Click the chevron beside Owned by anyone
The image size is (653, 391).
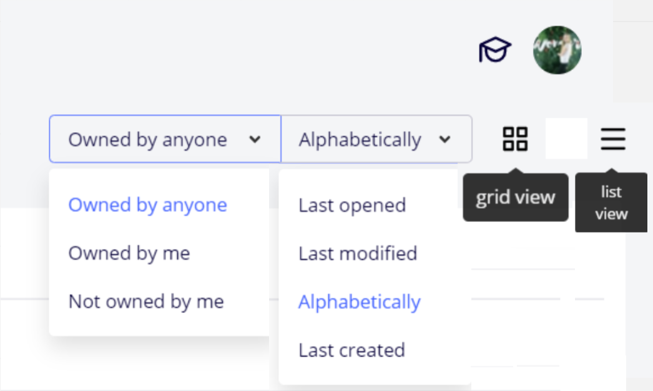(x=255, y=140)
